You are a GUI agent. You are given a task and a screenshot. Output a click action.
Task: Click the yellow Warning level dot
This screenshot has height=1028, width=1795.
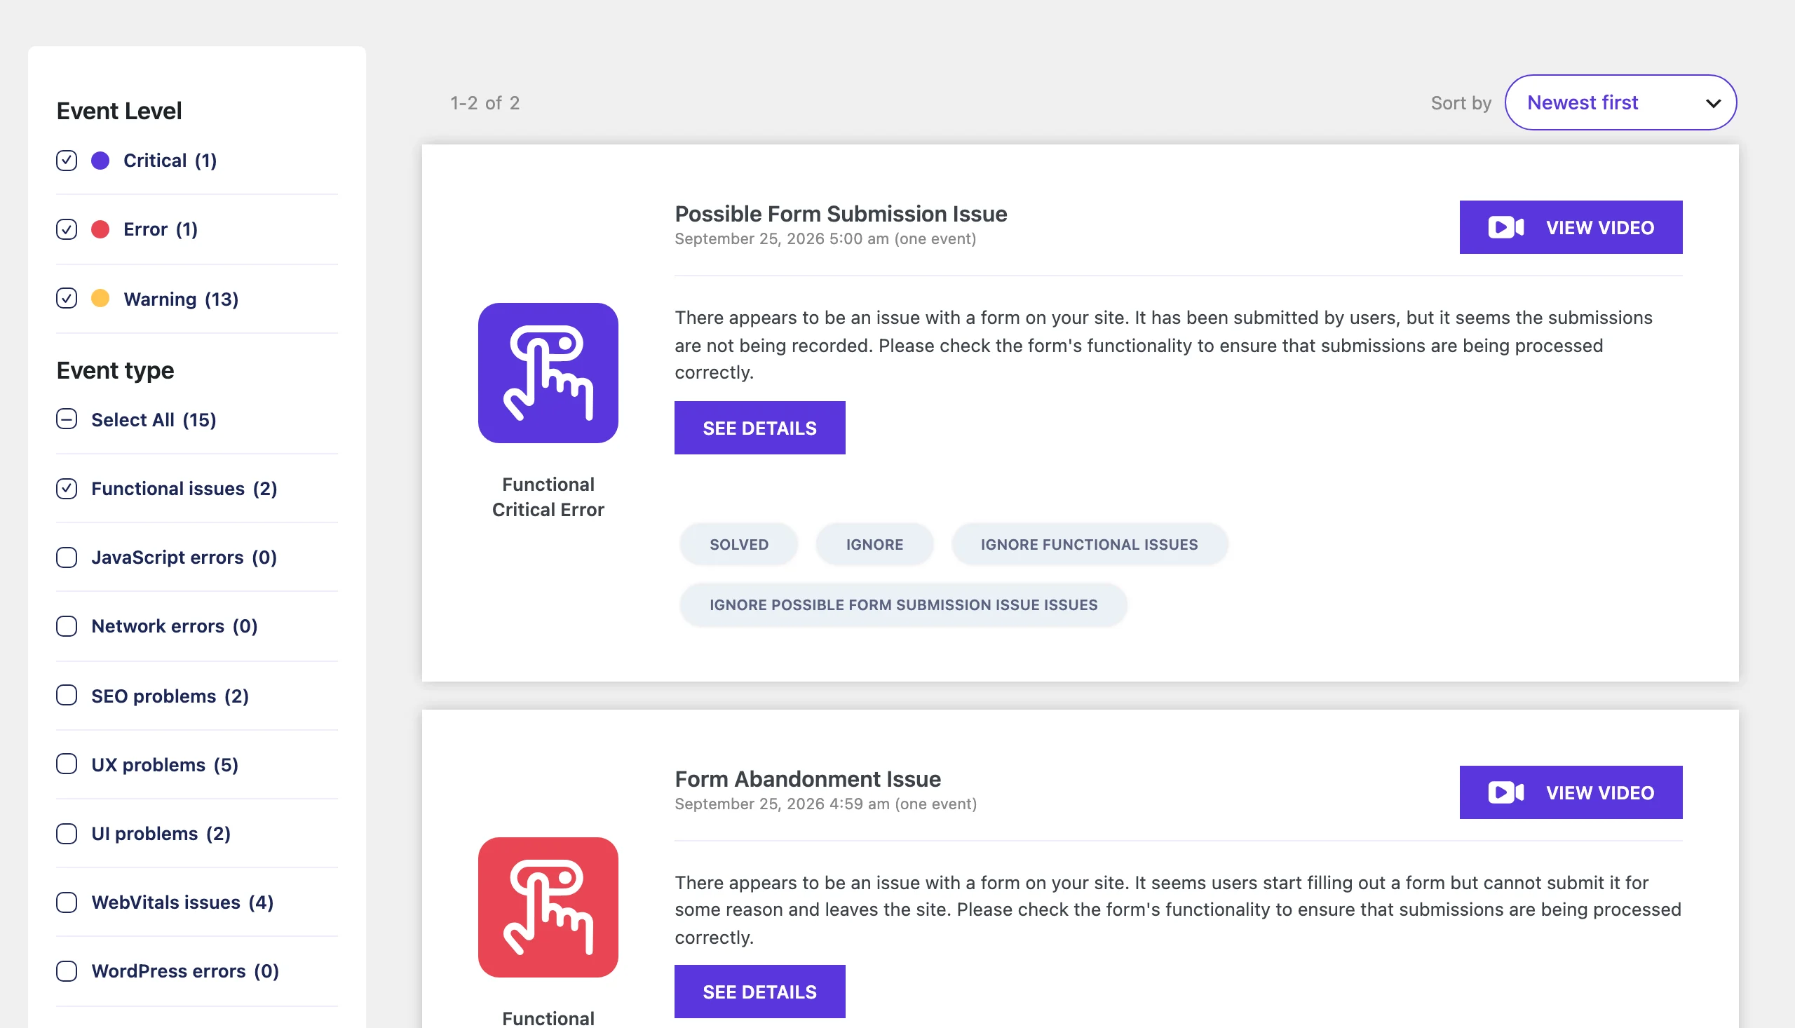[100, 299]
